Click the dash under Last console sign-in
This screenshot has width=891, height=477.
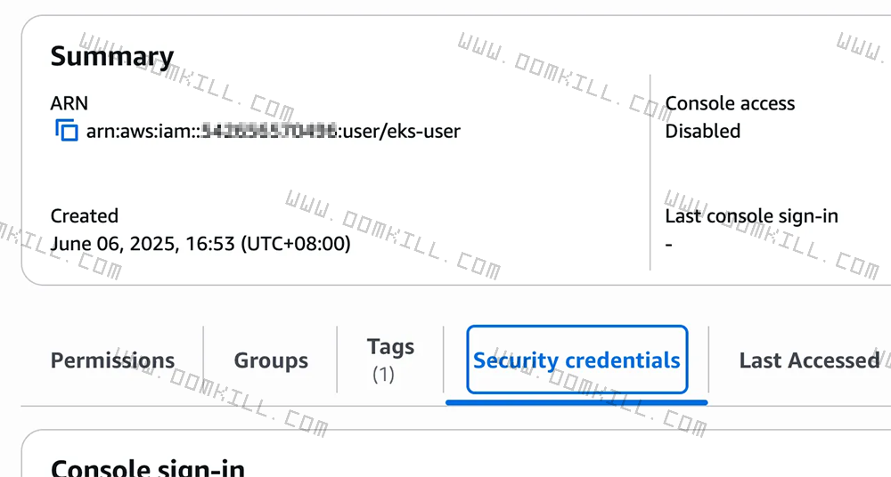coord(669,243)
